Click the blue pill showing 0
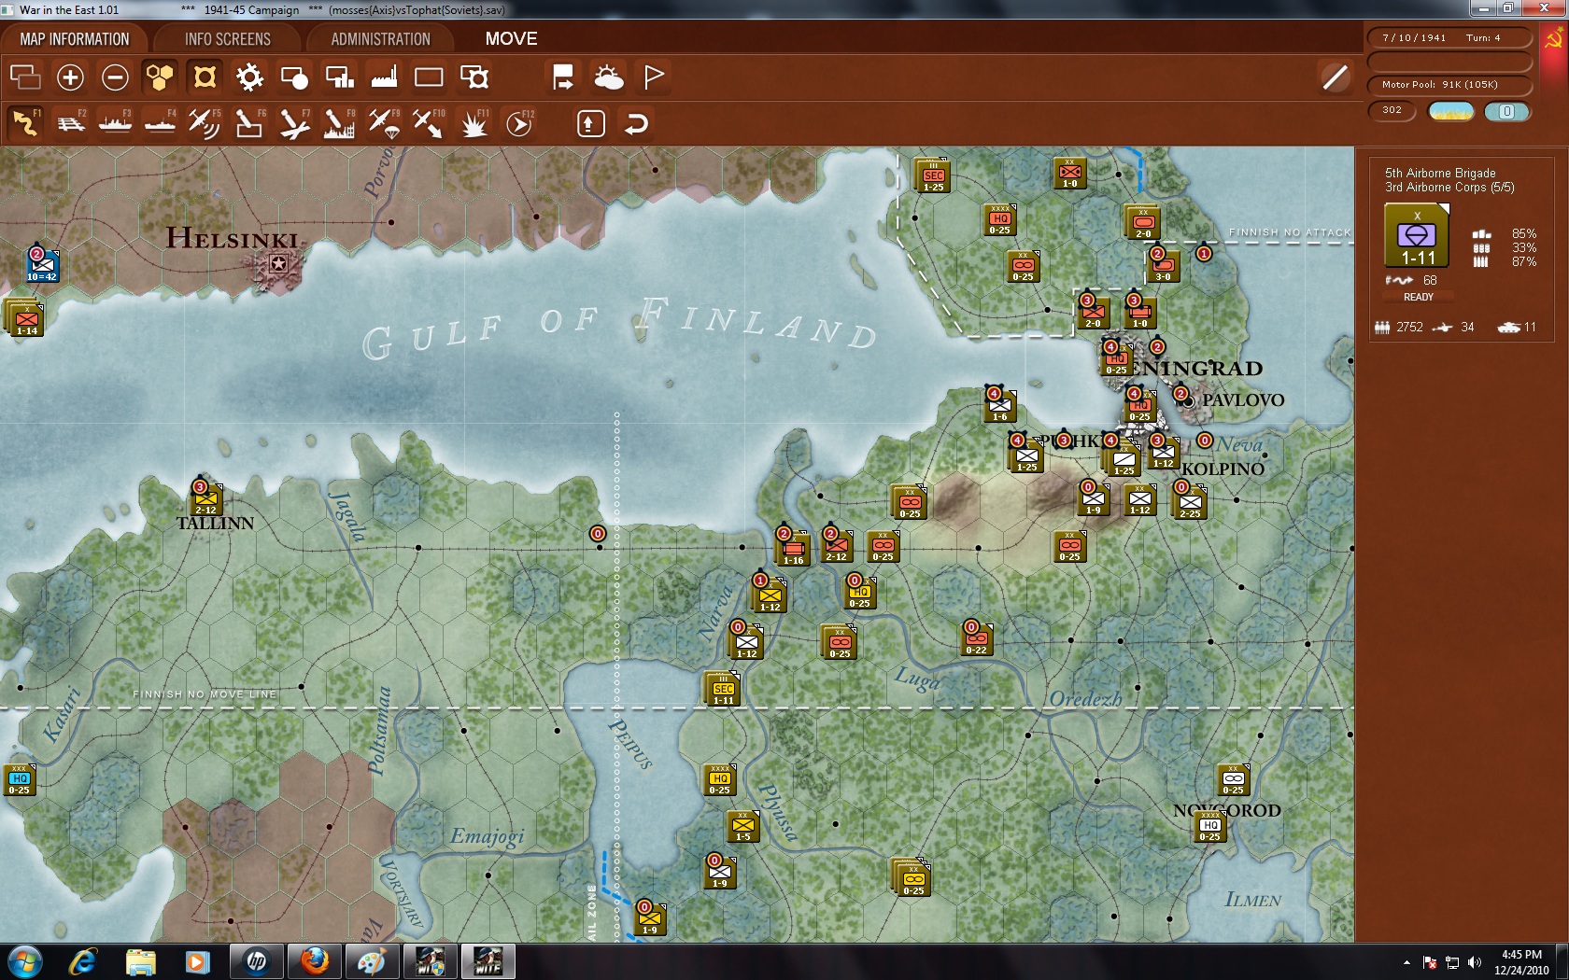This screenshot has width=1569, height=980. (x=1506, y=111)
